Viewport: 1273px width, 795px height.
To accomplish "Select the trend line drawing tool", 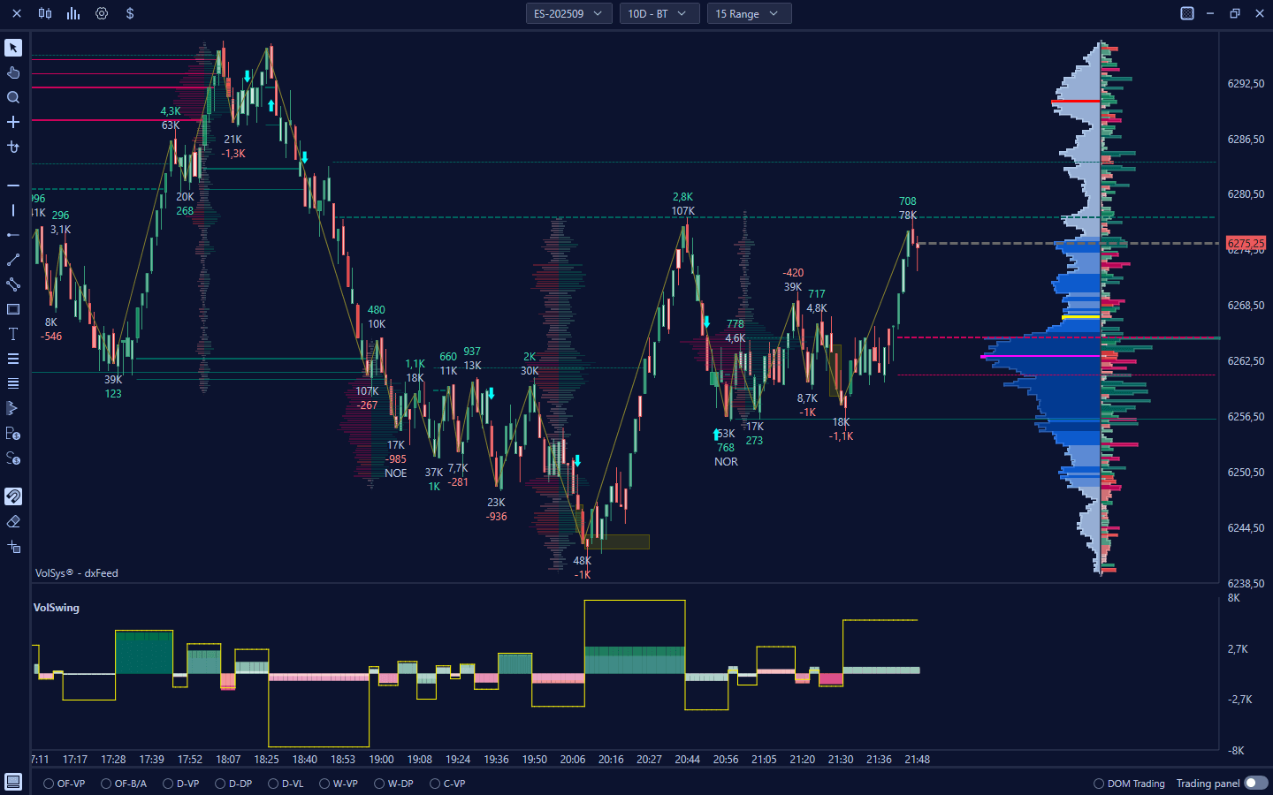I will click(13, 260).
